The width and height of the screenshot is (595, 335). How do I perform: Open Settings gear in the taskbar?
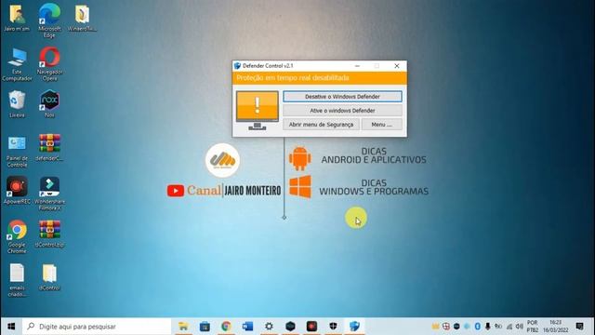click(x=269, y=327)
